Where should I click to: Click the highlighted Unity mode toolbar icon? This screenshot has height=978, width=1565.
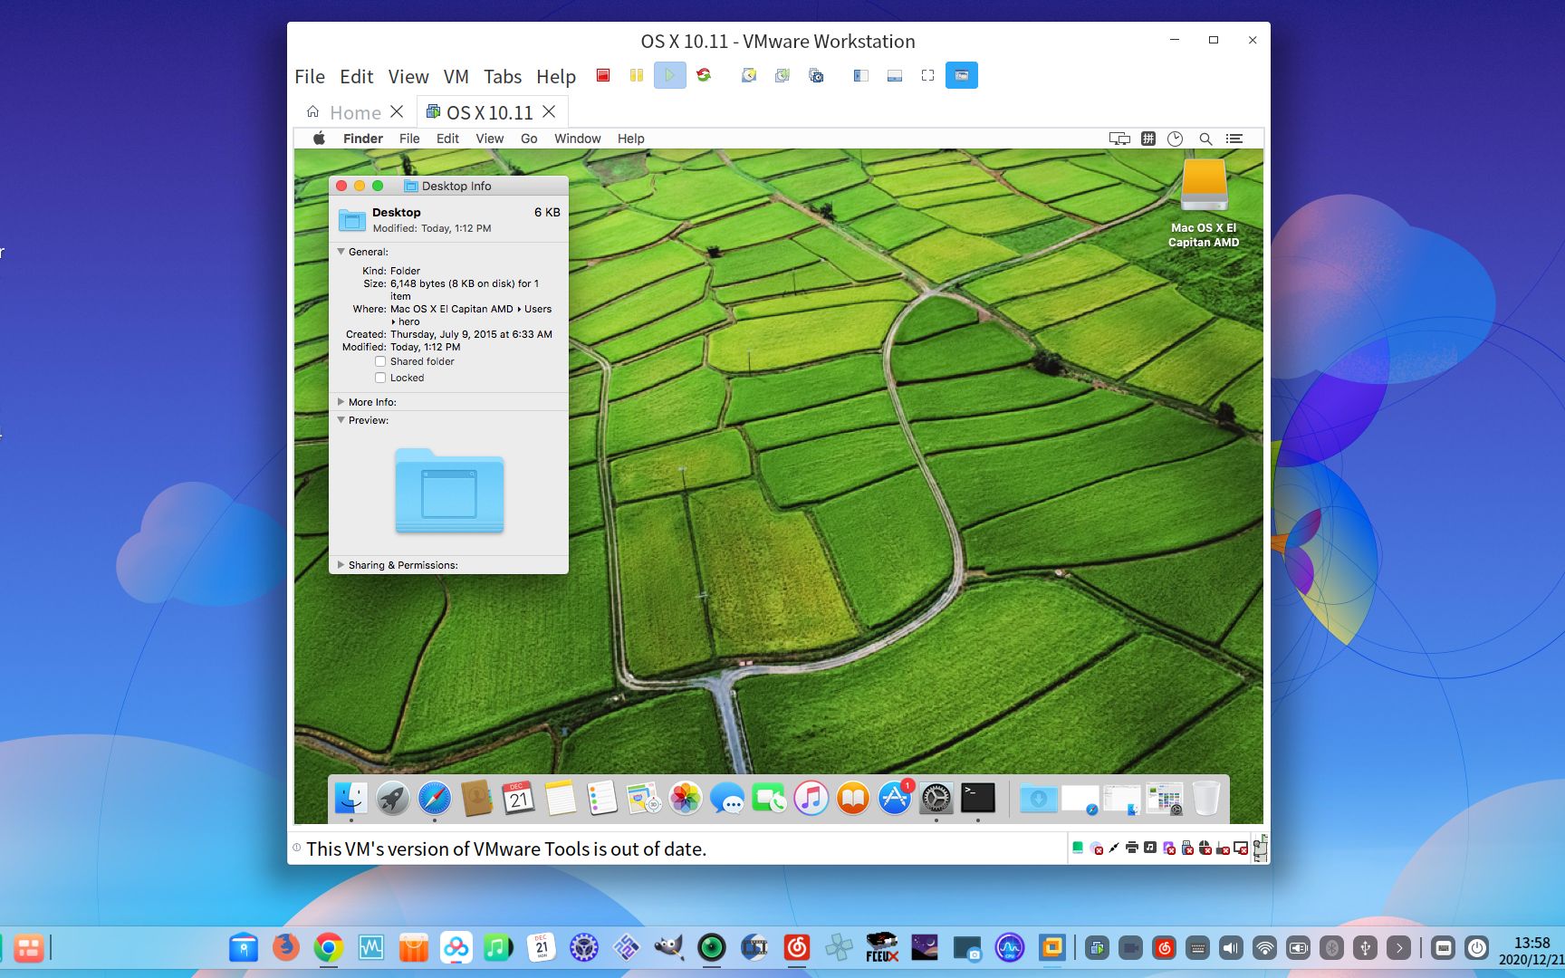[x=962, y=75]
